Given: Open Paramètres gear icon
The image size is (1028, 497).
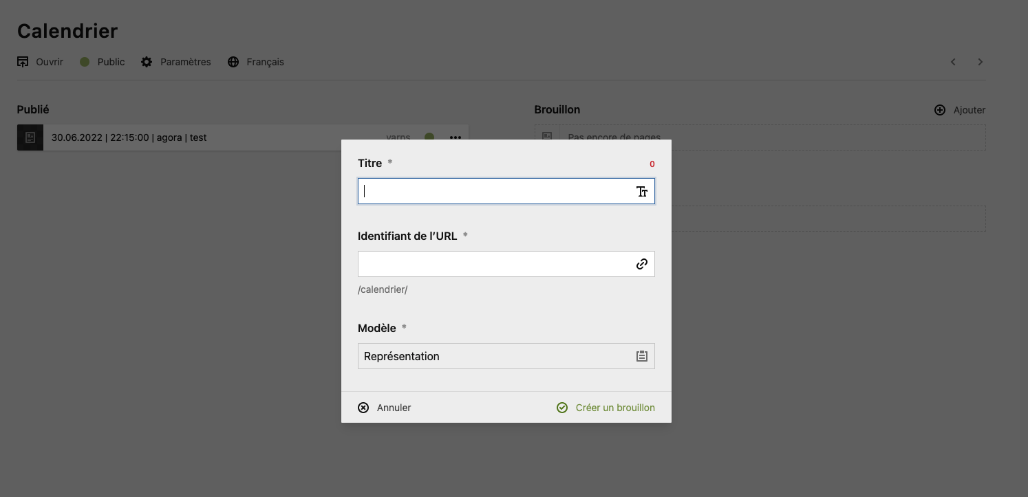Looking at the screenshot, I should pyautogui.click(x=147, y=62).
